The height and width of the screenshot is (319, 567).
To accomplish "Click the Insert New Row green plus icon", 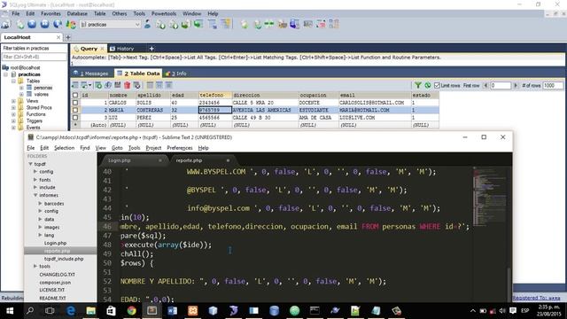I will pyautogui.click(x=98, y=85).
